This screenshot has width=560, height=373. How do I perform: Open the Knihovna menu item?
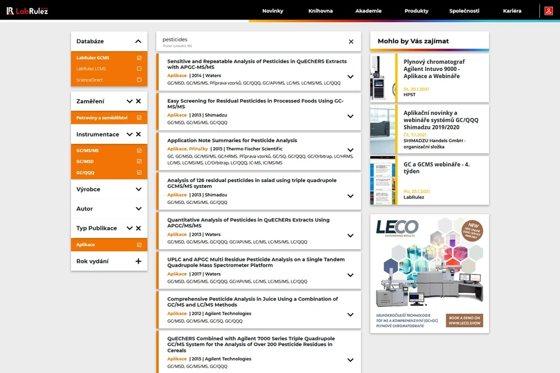(x=320, y=11)
